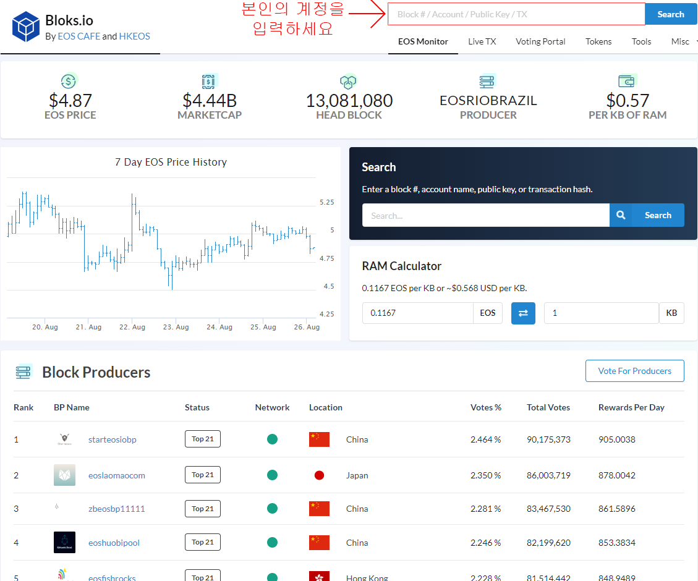Click the Block Producers server icon
698x581 pixels.
click(23, 371)
